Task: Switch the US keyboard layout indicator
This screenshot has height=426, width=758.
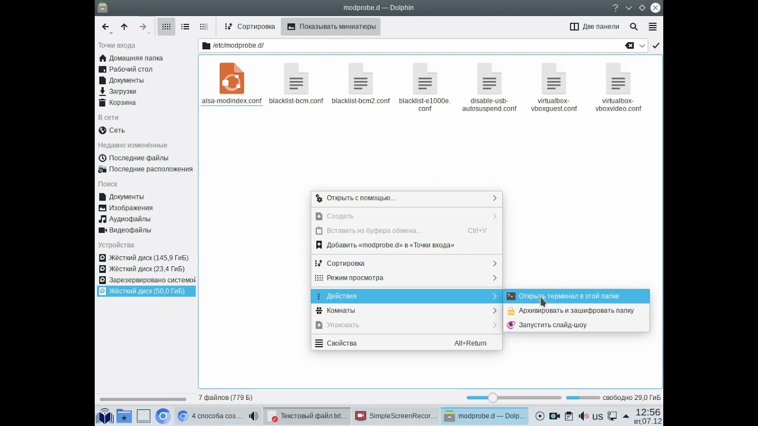Action: (598, 417)
